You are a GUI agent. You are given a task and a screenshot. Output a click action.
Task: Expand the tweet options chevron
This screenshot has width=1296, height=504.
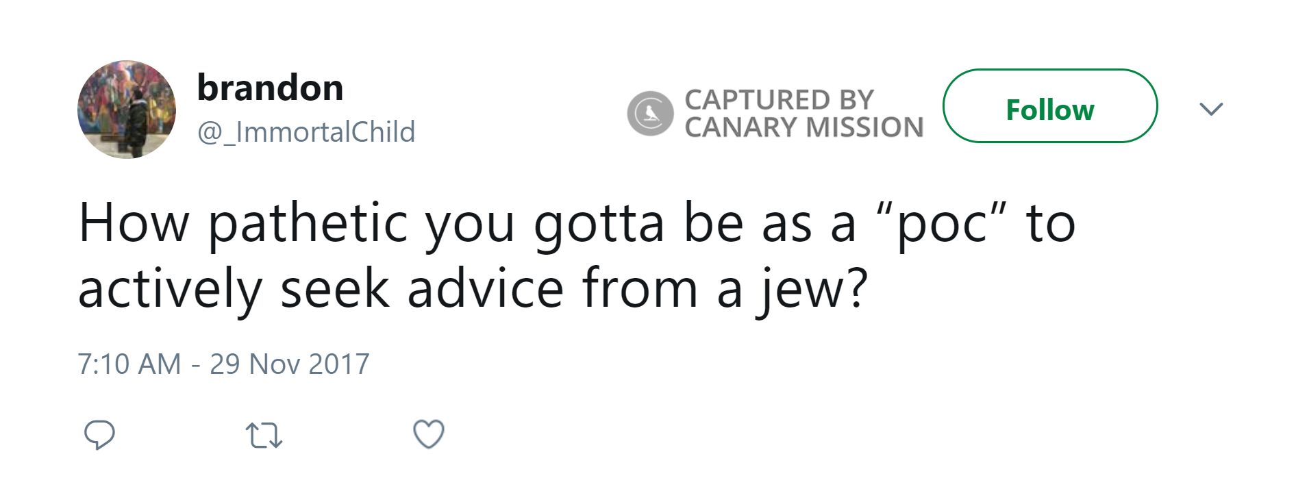point(1211,109)
